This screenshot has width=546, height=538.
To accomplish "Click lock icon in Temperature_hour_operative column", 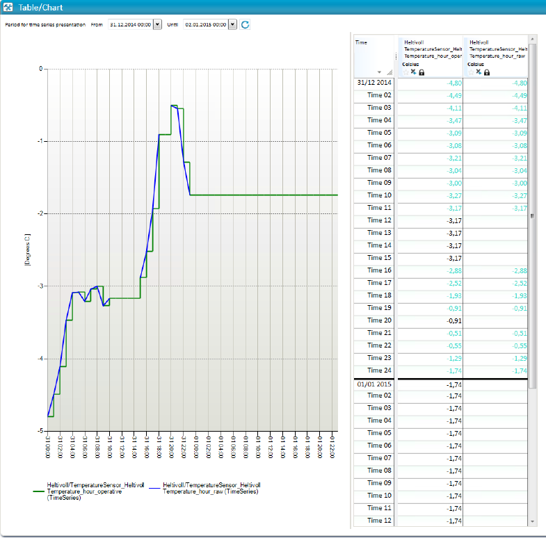I will [x=421, y=72].
